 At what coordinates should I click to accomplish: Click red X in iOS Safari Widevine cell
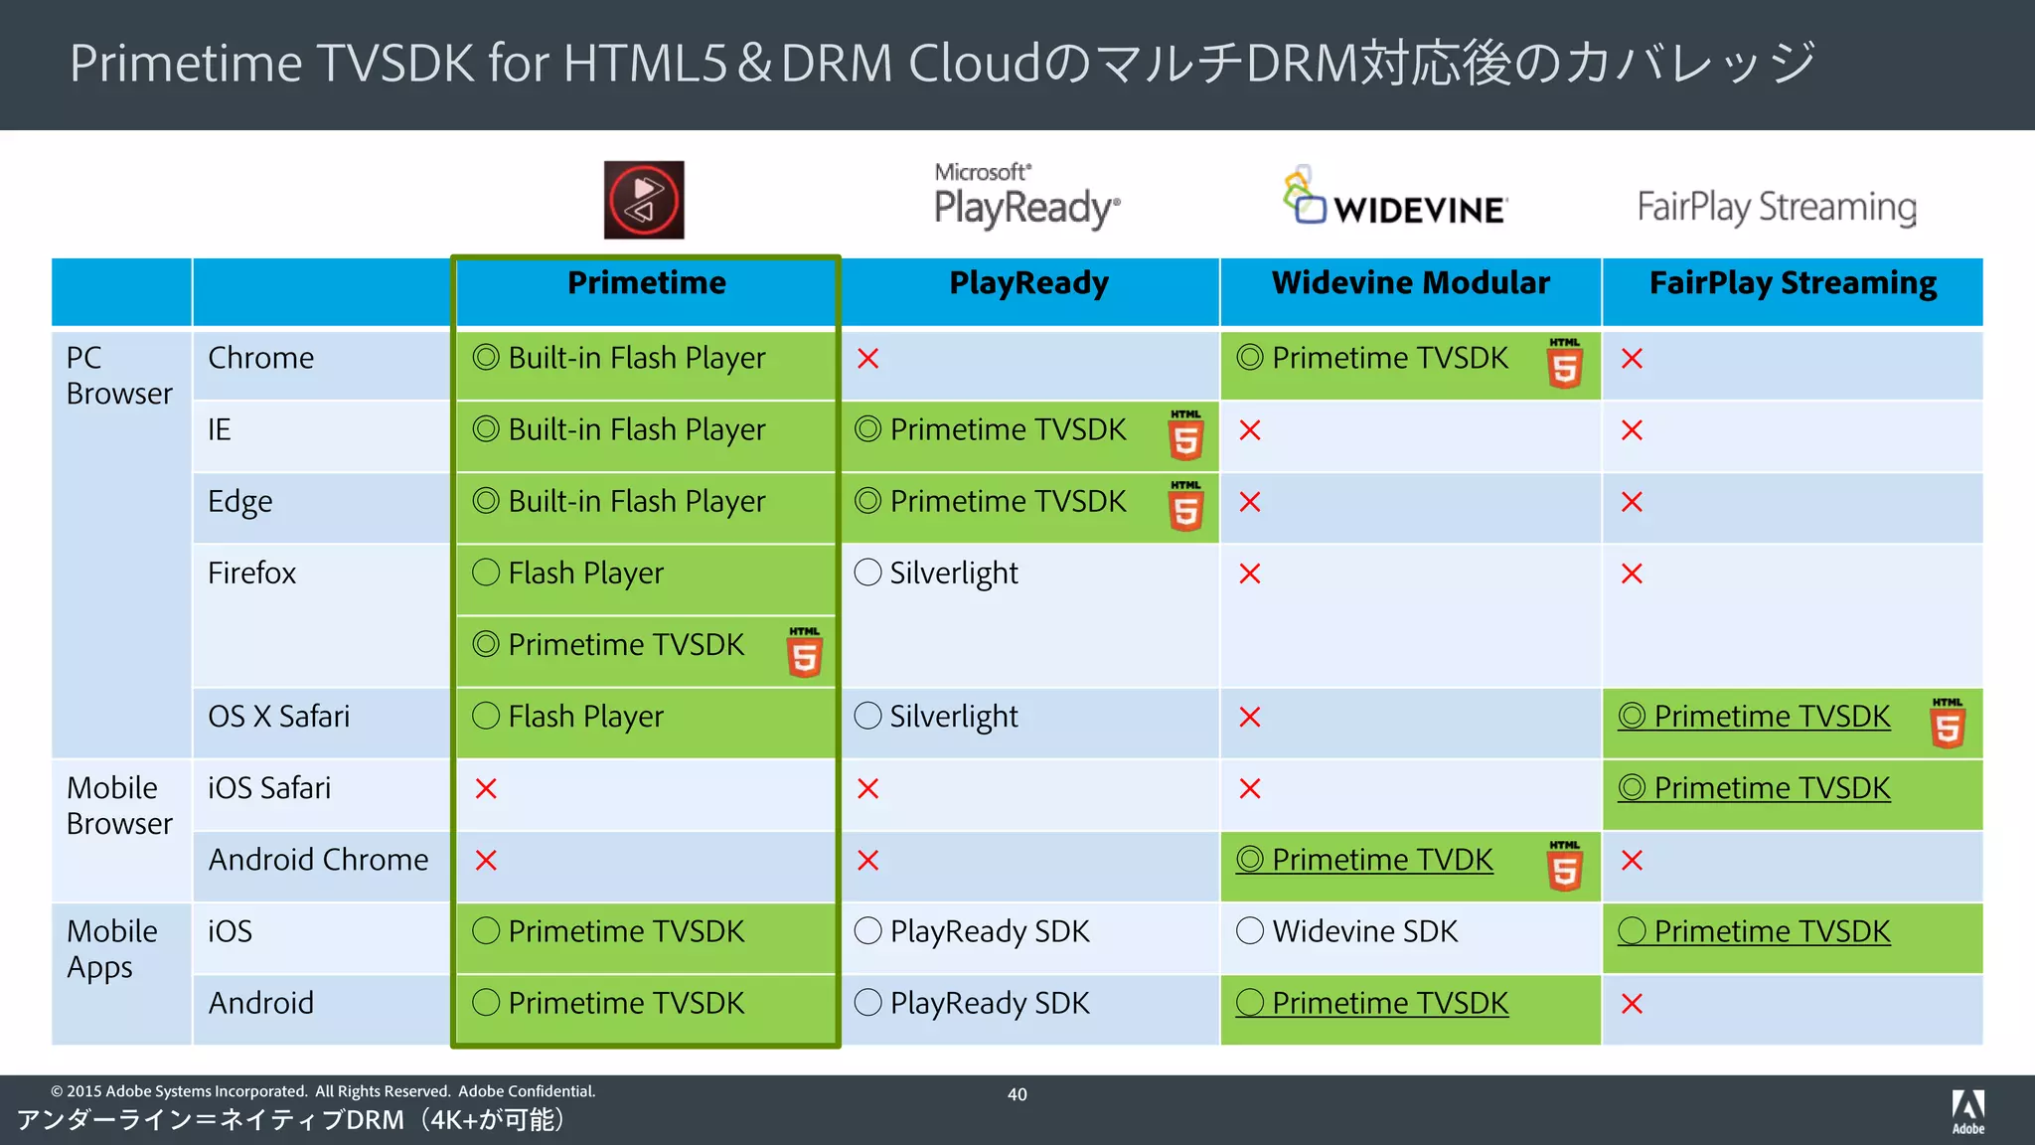[1250, 789]
